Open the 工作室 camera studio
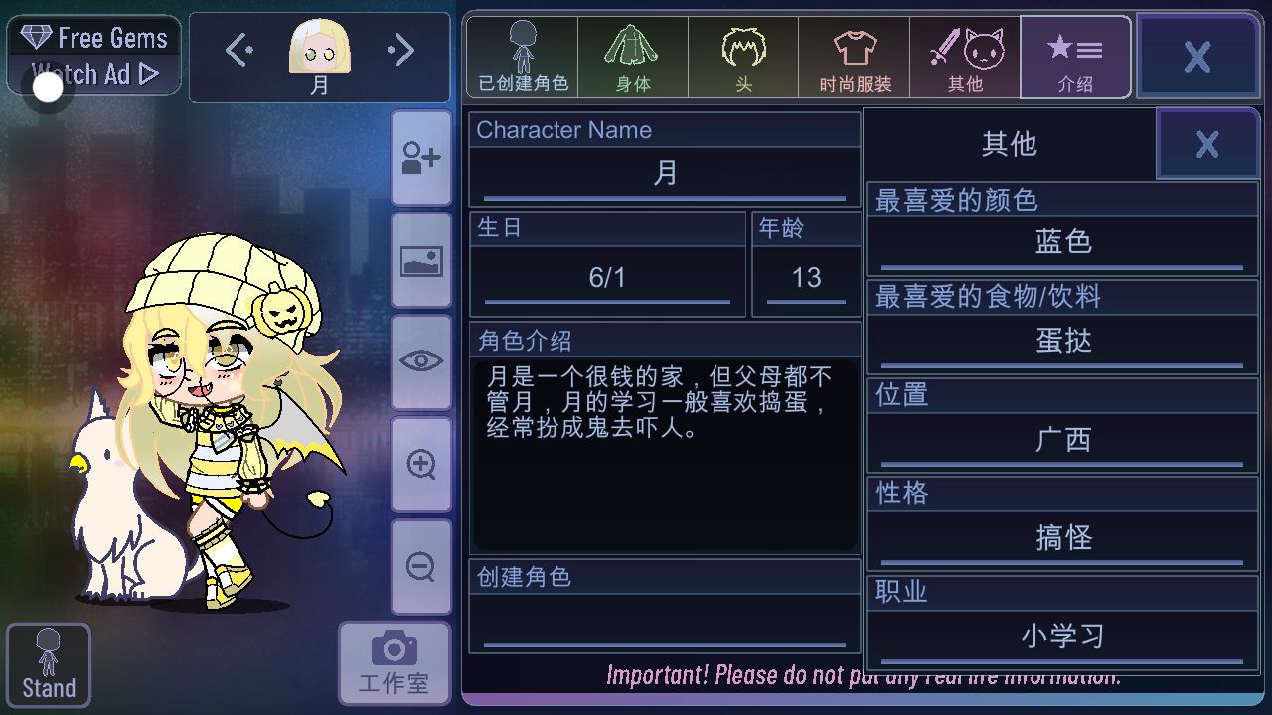The image size is (1272, 715). pos(394,662)
